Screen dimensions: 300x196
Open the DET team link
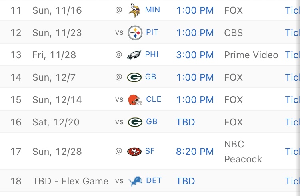[x=154, y=181]
